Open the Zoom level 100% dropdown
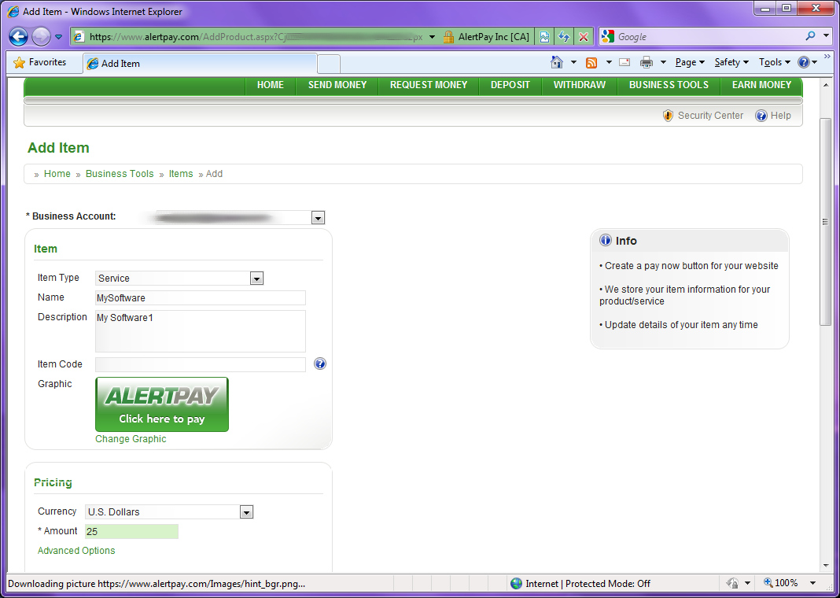This screenshot has height=598, width=840. pyautogui.click(x=790, y=583)
